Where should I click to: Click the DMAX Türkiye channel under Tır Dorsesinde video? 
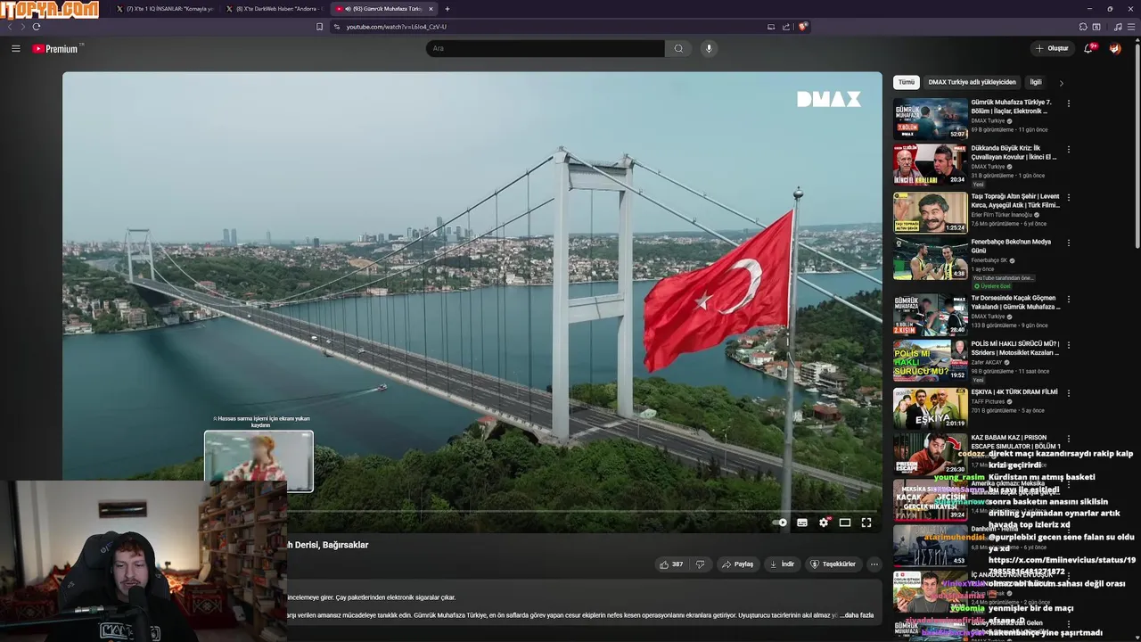click(x=988, y=317)
